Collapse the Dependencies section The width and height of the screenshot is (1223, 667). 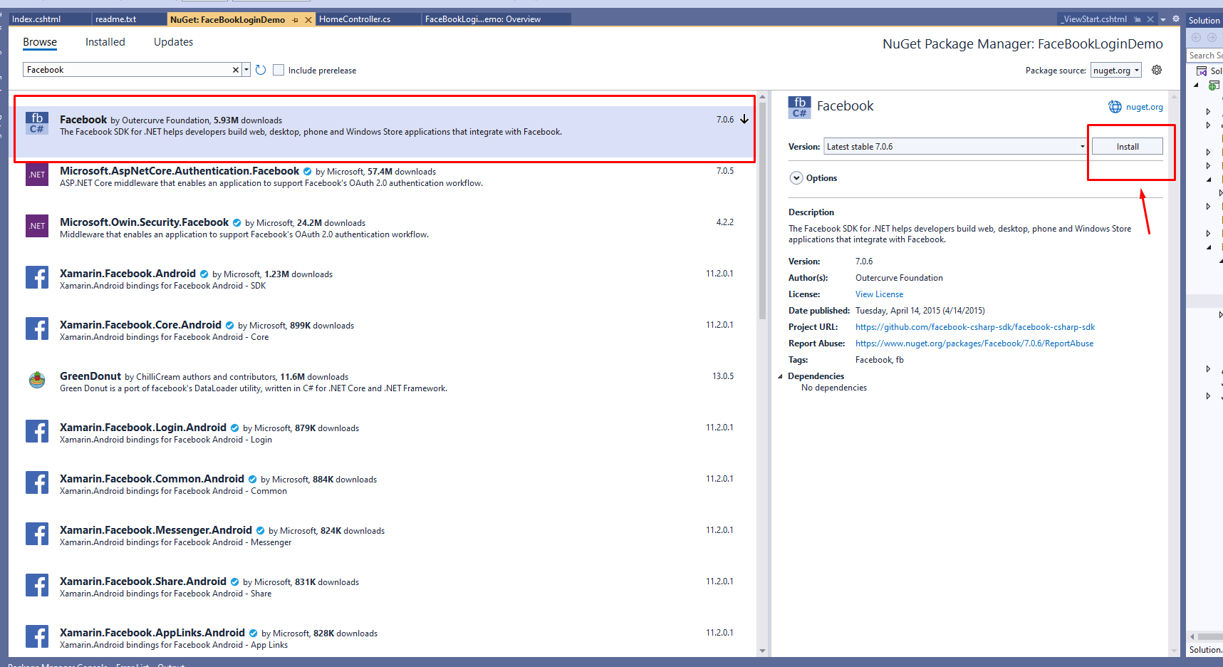point(780,377)
